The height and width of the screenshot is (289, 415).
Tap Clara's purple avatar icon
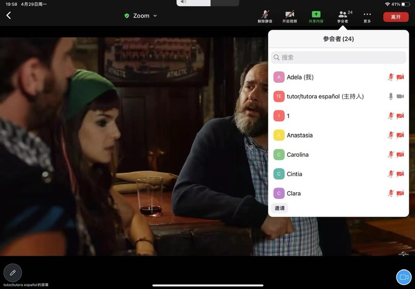click(279, 193)
